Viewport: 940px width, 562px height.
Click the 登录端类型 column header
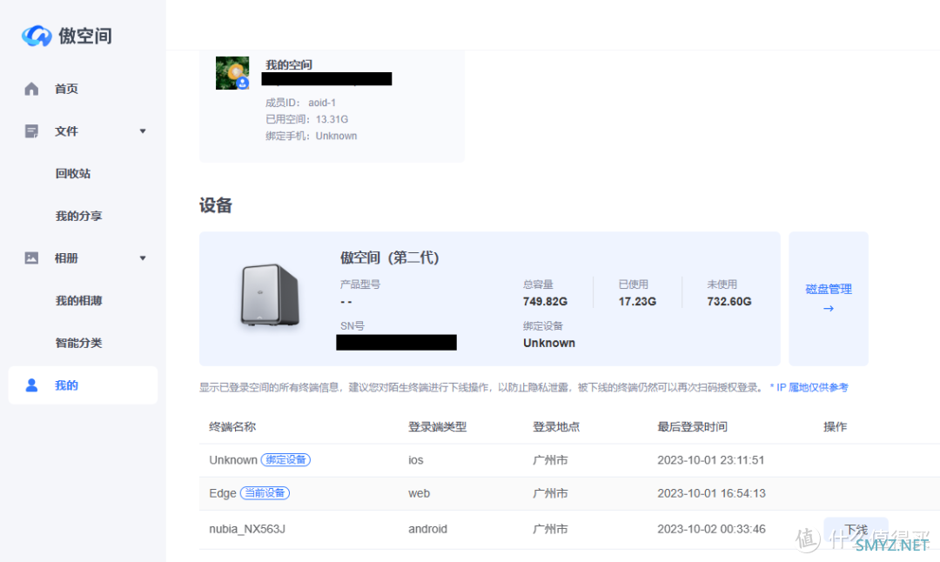click(438, 426)
